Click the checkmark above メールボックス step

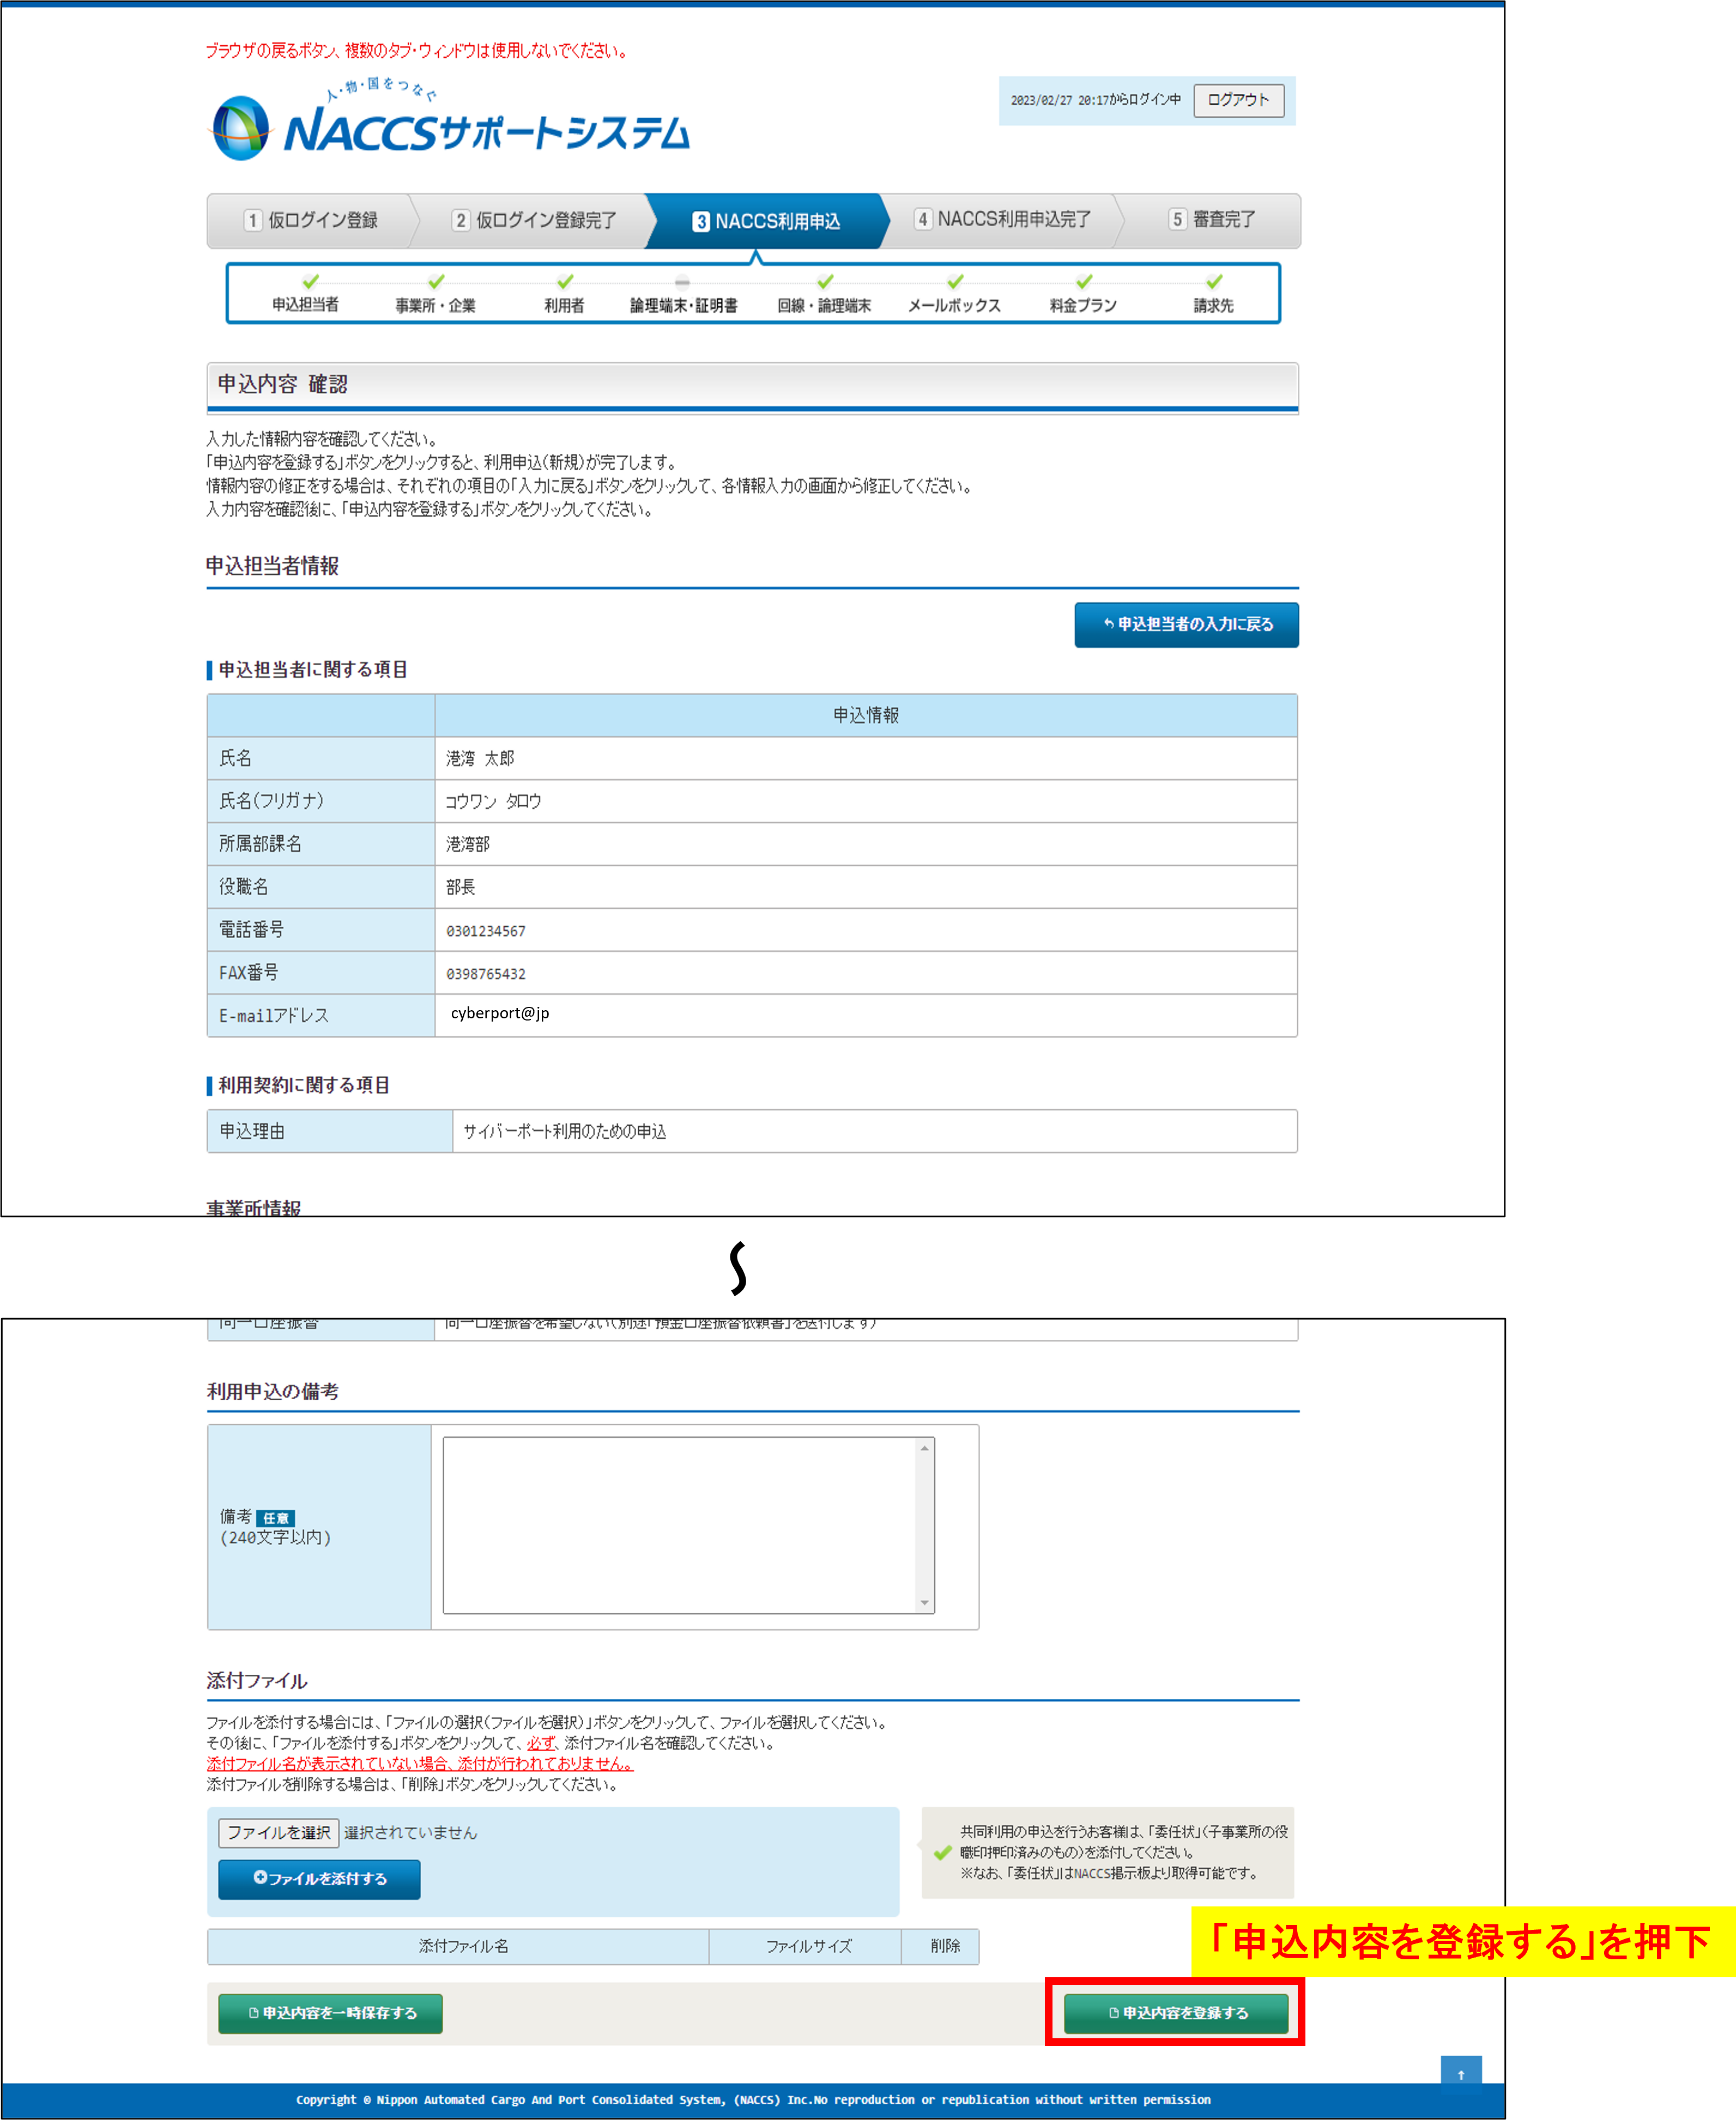click(x=955, y=282)
